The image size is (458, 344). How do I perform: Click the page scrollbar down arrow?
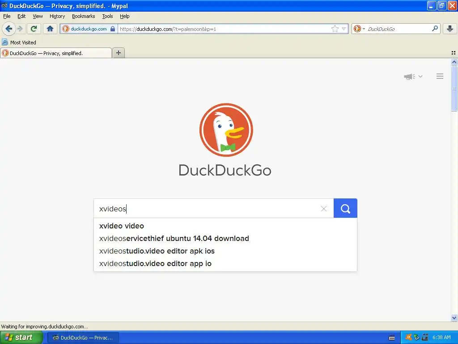point(454,318)
